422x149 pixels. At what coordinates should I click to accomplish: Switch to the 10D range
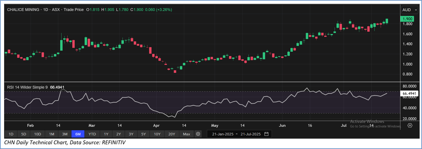pos(38,134)
